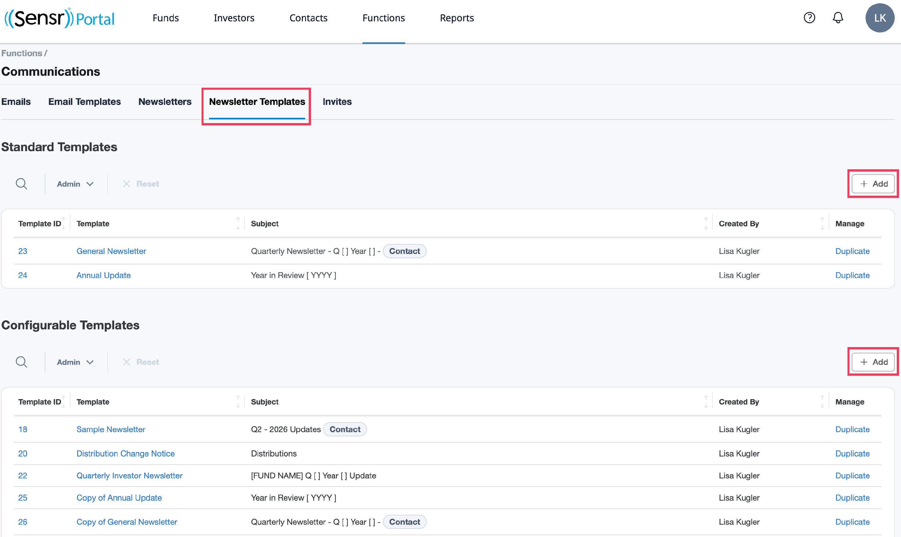Duplicate the Quarterly Investor Newsletter template
Image resolution: width=901 pixels, height=537 pixels.
click(852, 475)
